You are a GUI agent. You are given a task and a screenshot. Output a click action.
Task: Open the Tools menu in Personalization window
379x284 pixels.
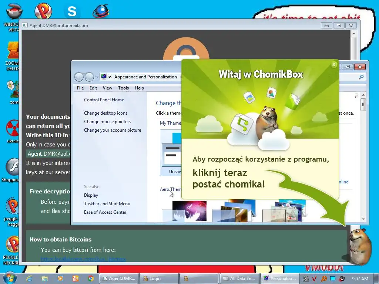click(x=123, y=88)
